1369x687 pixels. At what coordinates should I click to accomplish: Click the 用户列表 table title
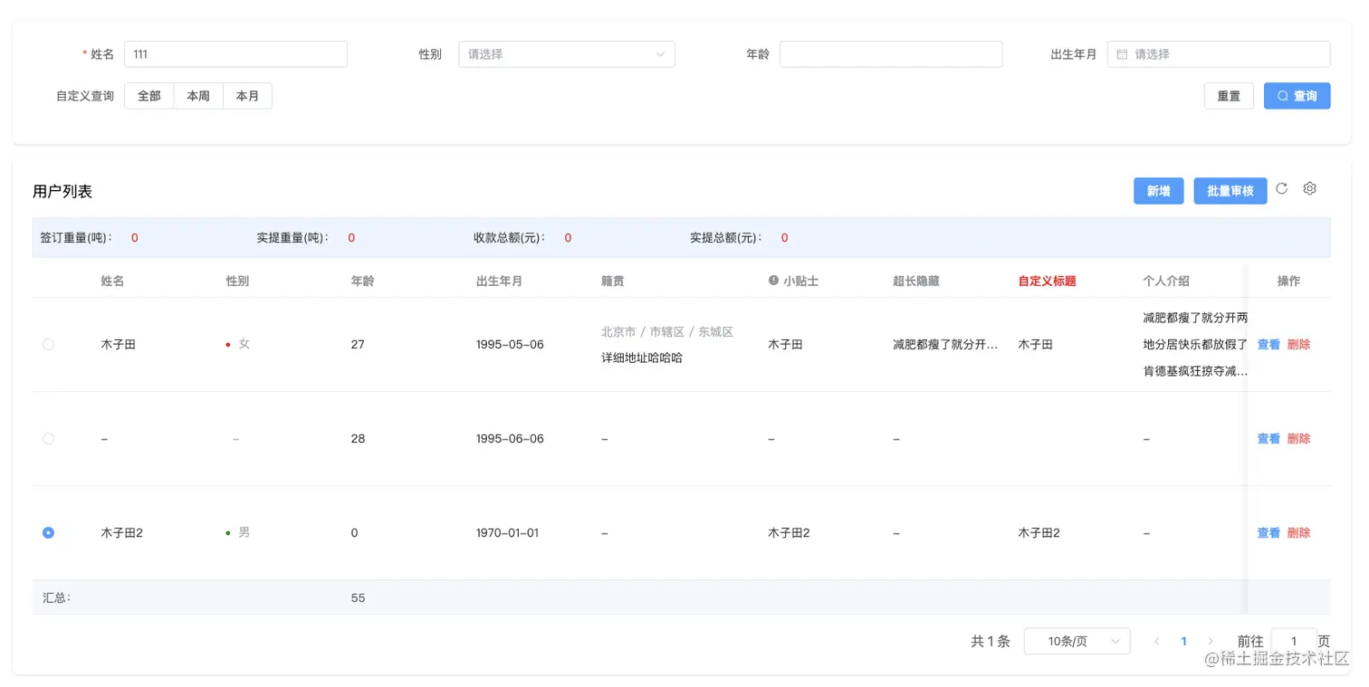(x=62, y=191)
